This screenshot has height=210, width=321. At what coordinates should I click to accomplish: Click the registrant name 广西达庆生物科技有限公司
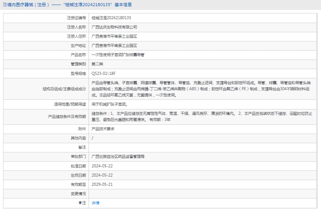tap(114, 27)
